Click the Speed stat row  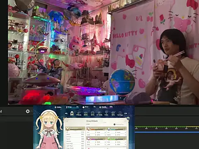click(75, 139)
